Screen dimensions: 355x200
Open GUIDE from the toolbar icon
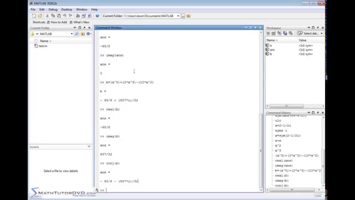pos(84,16)
